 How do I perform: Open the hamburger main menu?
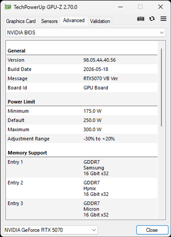(163, 19)
